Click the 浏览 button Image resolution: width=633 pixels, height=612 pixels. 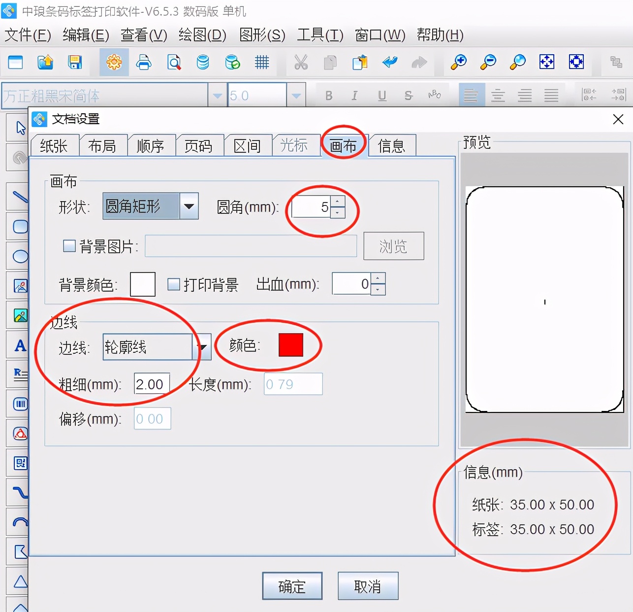pos(394,246)
